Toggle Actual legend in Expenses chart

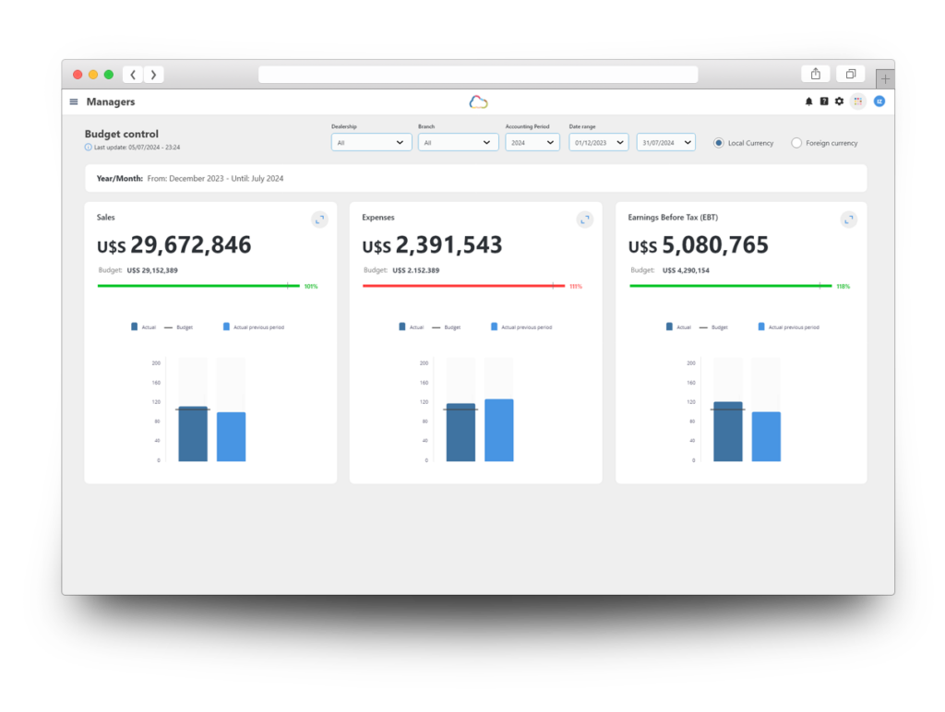[x=411, y=327]
